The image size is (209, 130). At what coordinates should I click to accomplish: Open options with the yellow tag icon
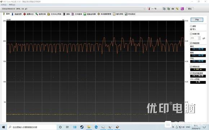coord(177,9)
